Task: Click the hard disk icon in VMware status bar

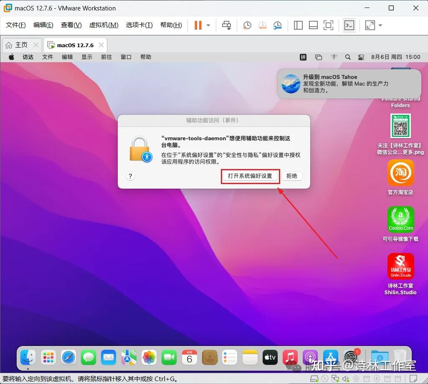Action: [x=314, y=379]
